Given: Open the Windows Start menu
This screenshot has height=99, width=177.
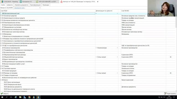Looking at the screenshot, I should [2, 97].
